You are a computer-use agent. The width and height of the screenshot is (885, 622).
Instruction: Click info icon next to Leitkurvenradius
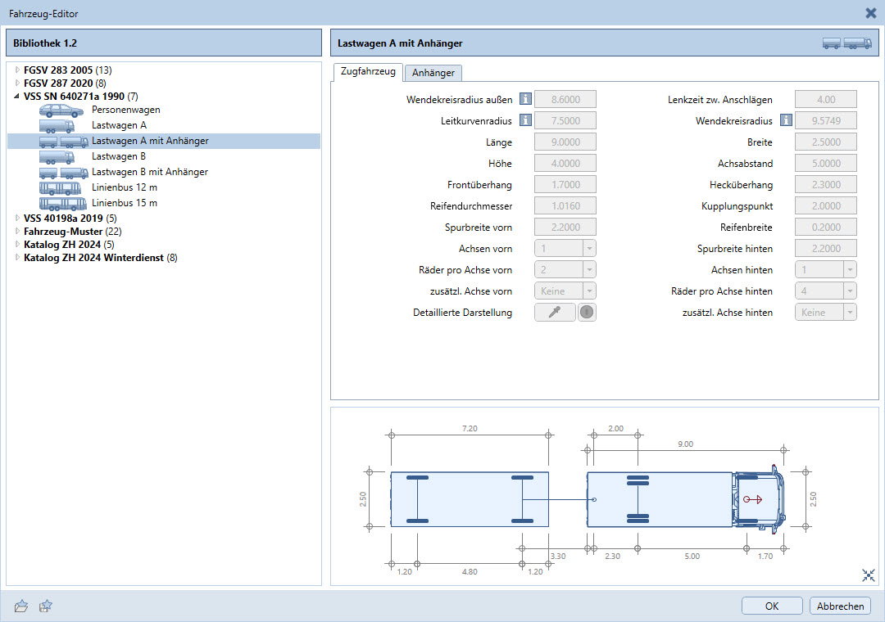526,121
